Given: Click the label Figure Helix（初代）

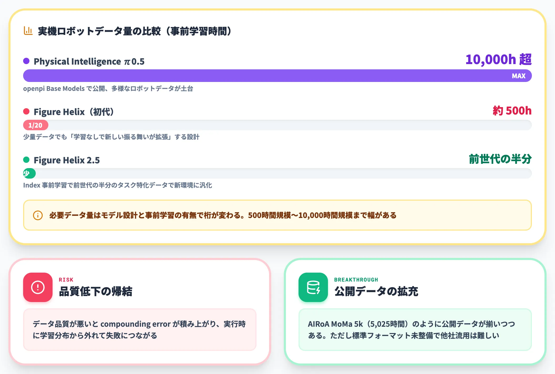Looking at the screenshot, I should (x=74, y=112).
